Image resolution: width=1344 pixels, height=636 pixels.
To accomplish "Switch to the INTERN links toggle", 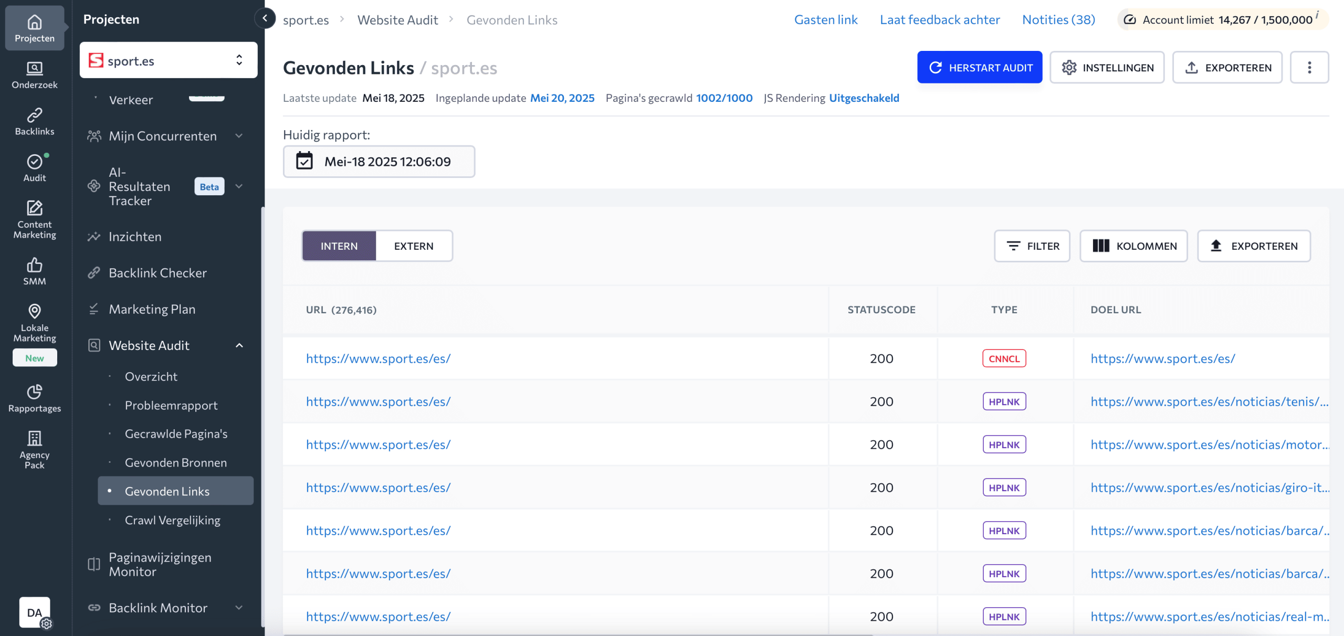I will pyautogui.click(x=339, y=246).
